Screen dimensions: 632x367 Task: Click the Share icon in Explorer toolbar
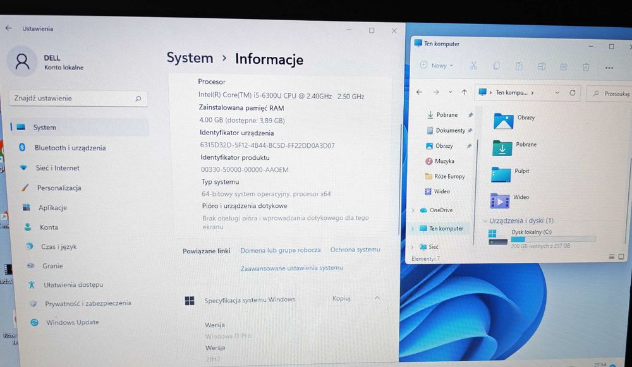coord(564,66)
